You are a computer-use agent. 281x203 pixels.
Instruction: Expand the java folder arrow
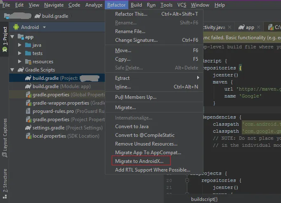(20, 45)
